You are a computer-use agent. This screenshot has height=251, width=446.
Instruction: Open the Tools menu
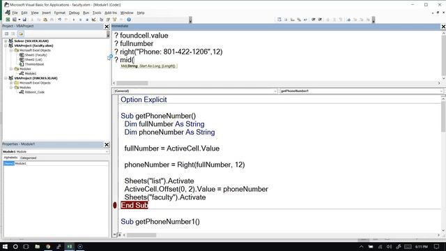click(x=97, y=13)
